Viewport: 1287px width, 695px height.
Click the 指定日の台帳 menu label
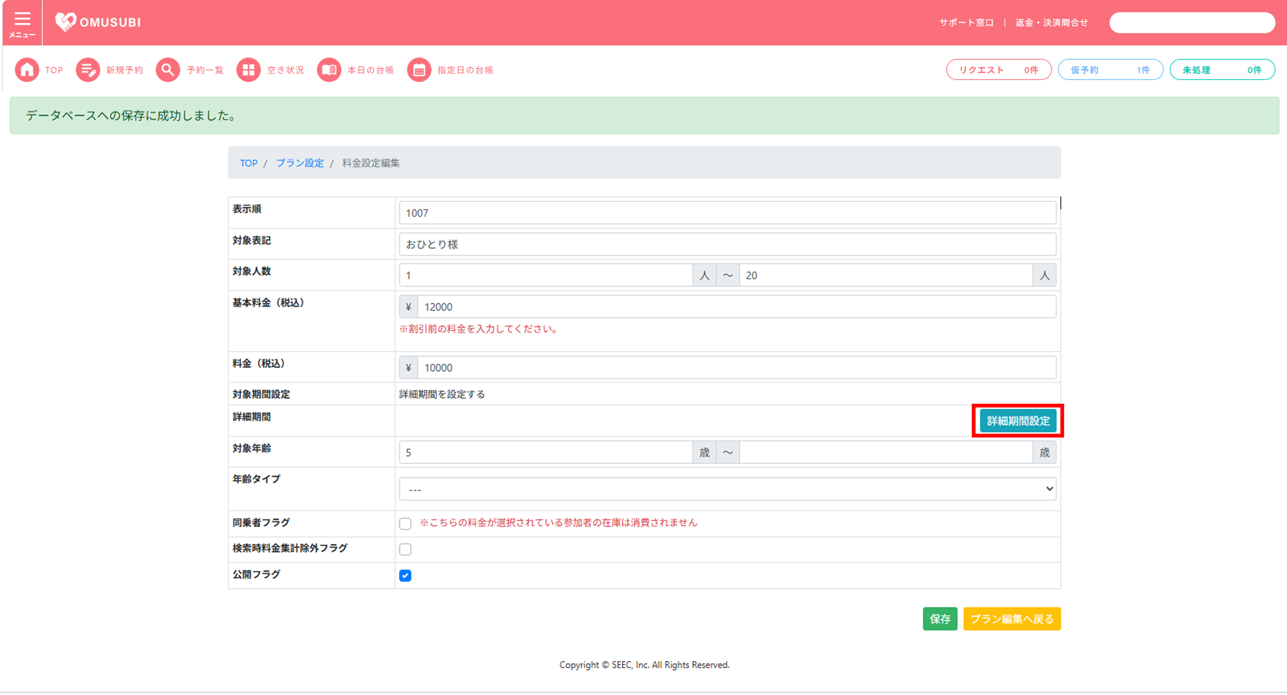[465, 70]
